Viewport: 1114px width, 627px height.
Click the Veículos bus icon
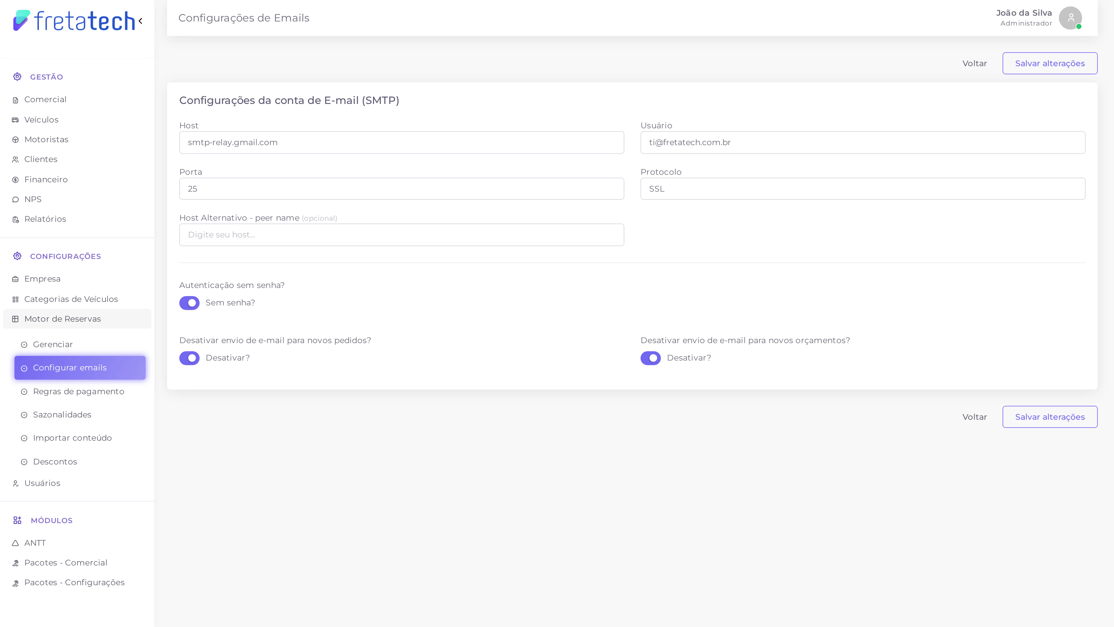[x=16, y=119]
